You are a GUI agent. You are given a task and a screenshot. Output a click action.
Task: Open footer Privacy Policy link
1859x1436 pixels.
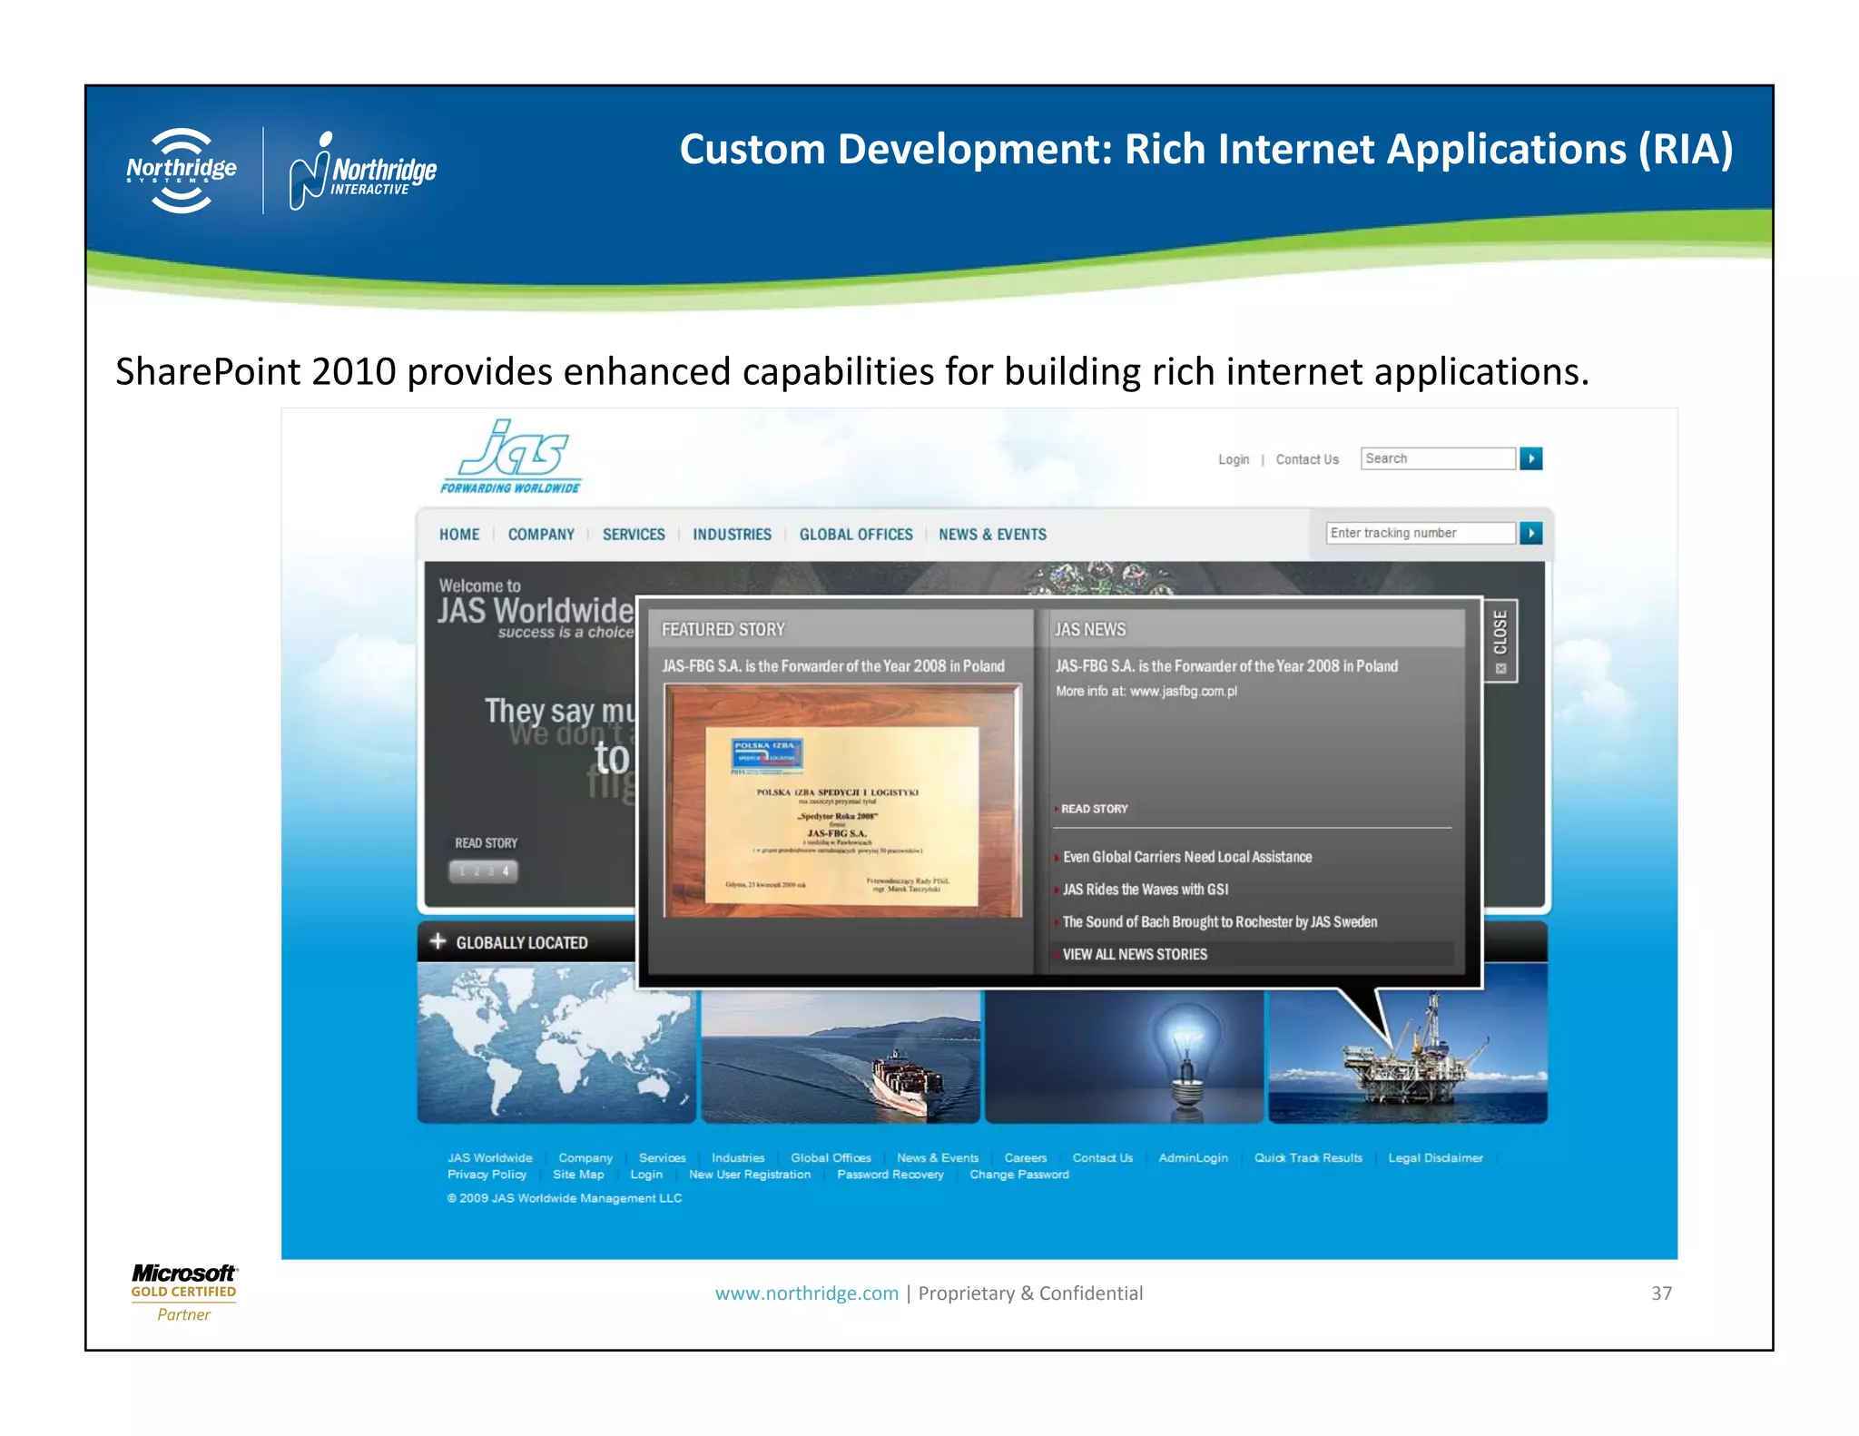487,1175
